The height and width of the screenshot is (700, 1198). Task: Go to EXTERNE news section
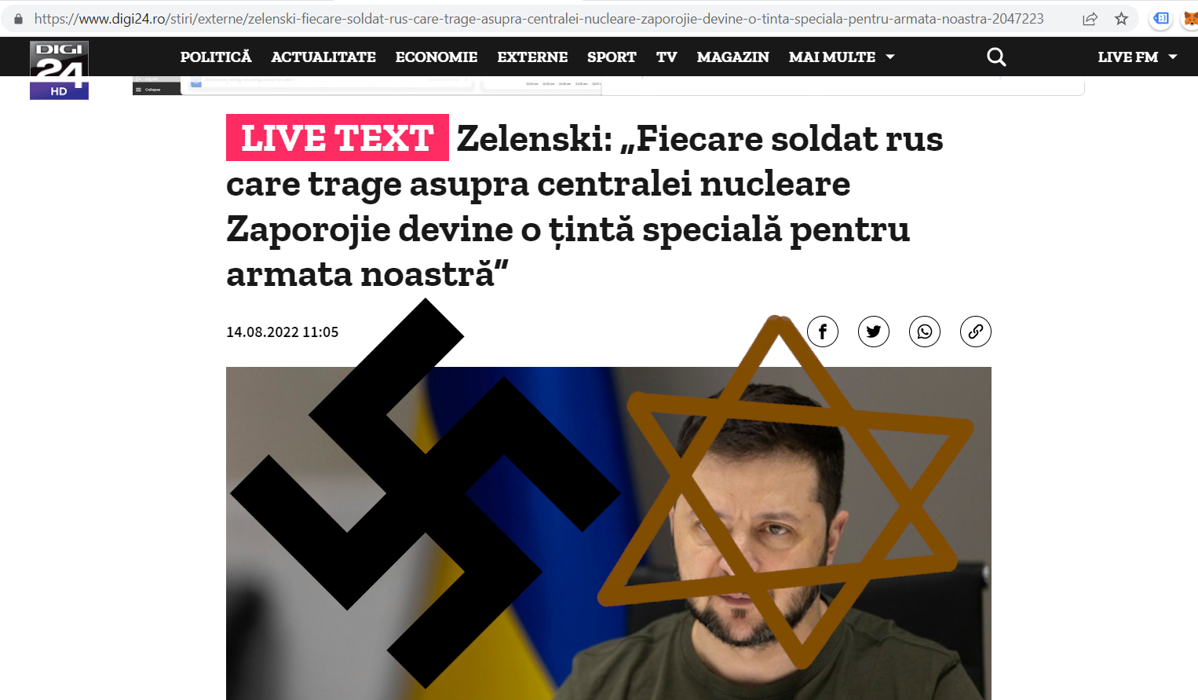[x=532, y=57]
